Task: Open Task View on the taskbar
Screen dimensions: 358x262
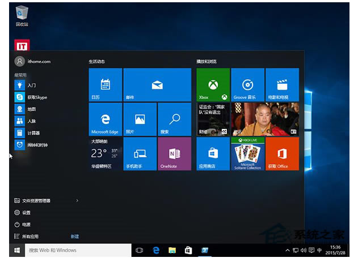Action: click(x=139, y=250)
